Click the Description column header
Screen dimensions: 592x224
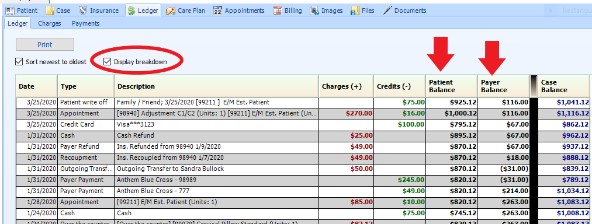(216, 86)
